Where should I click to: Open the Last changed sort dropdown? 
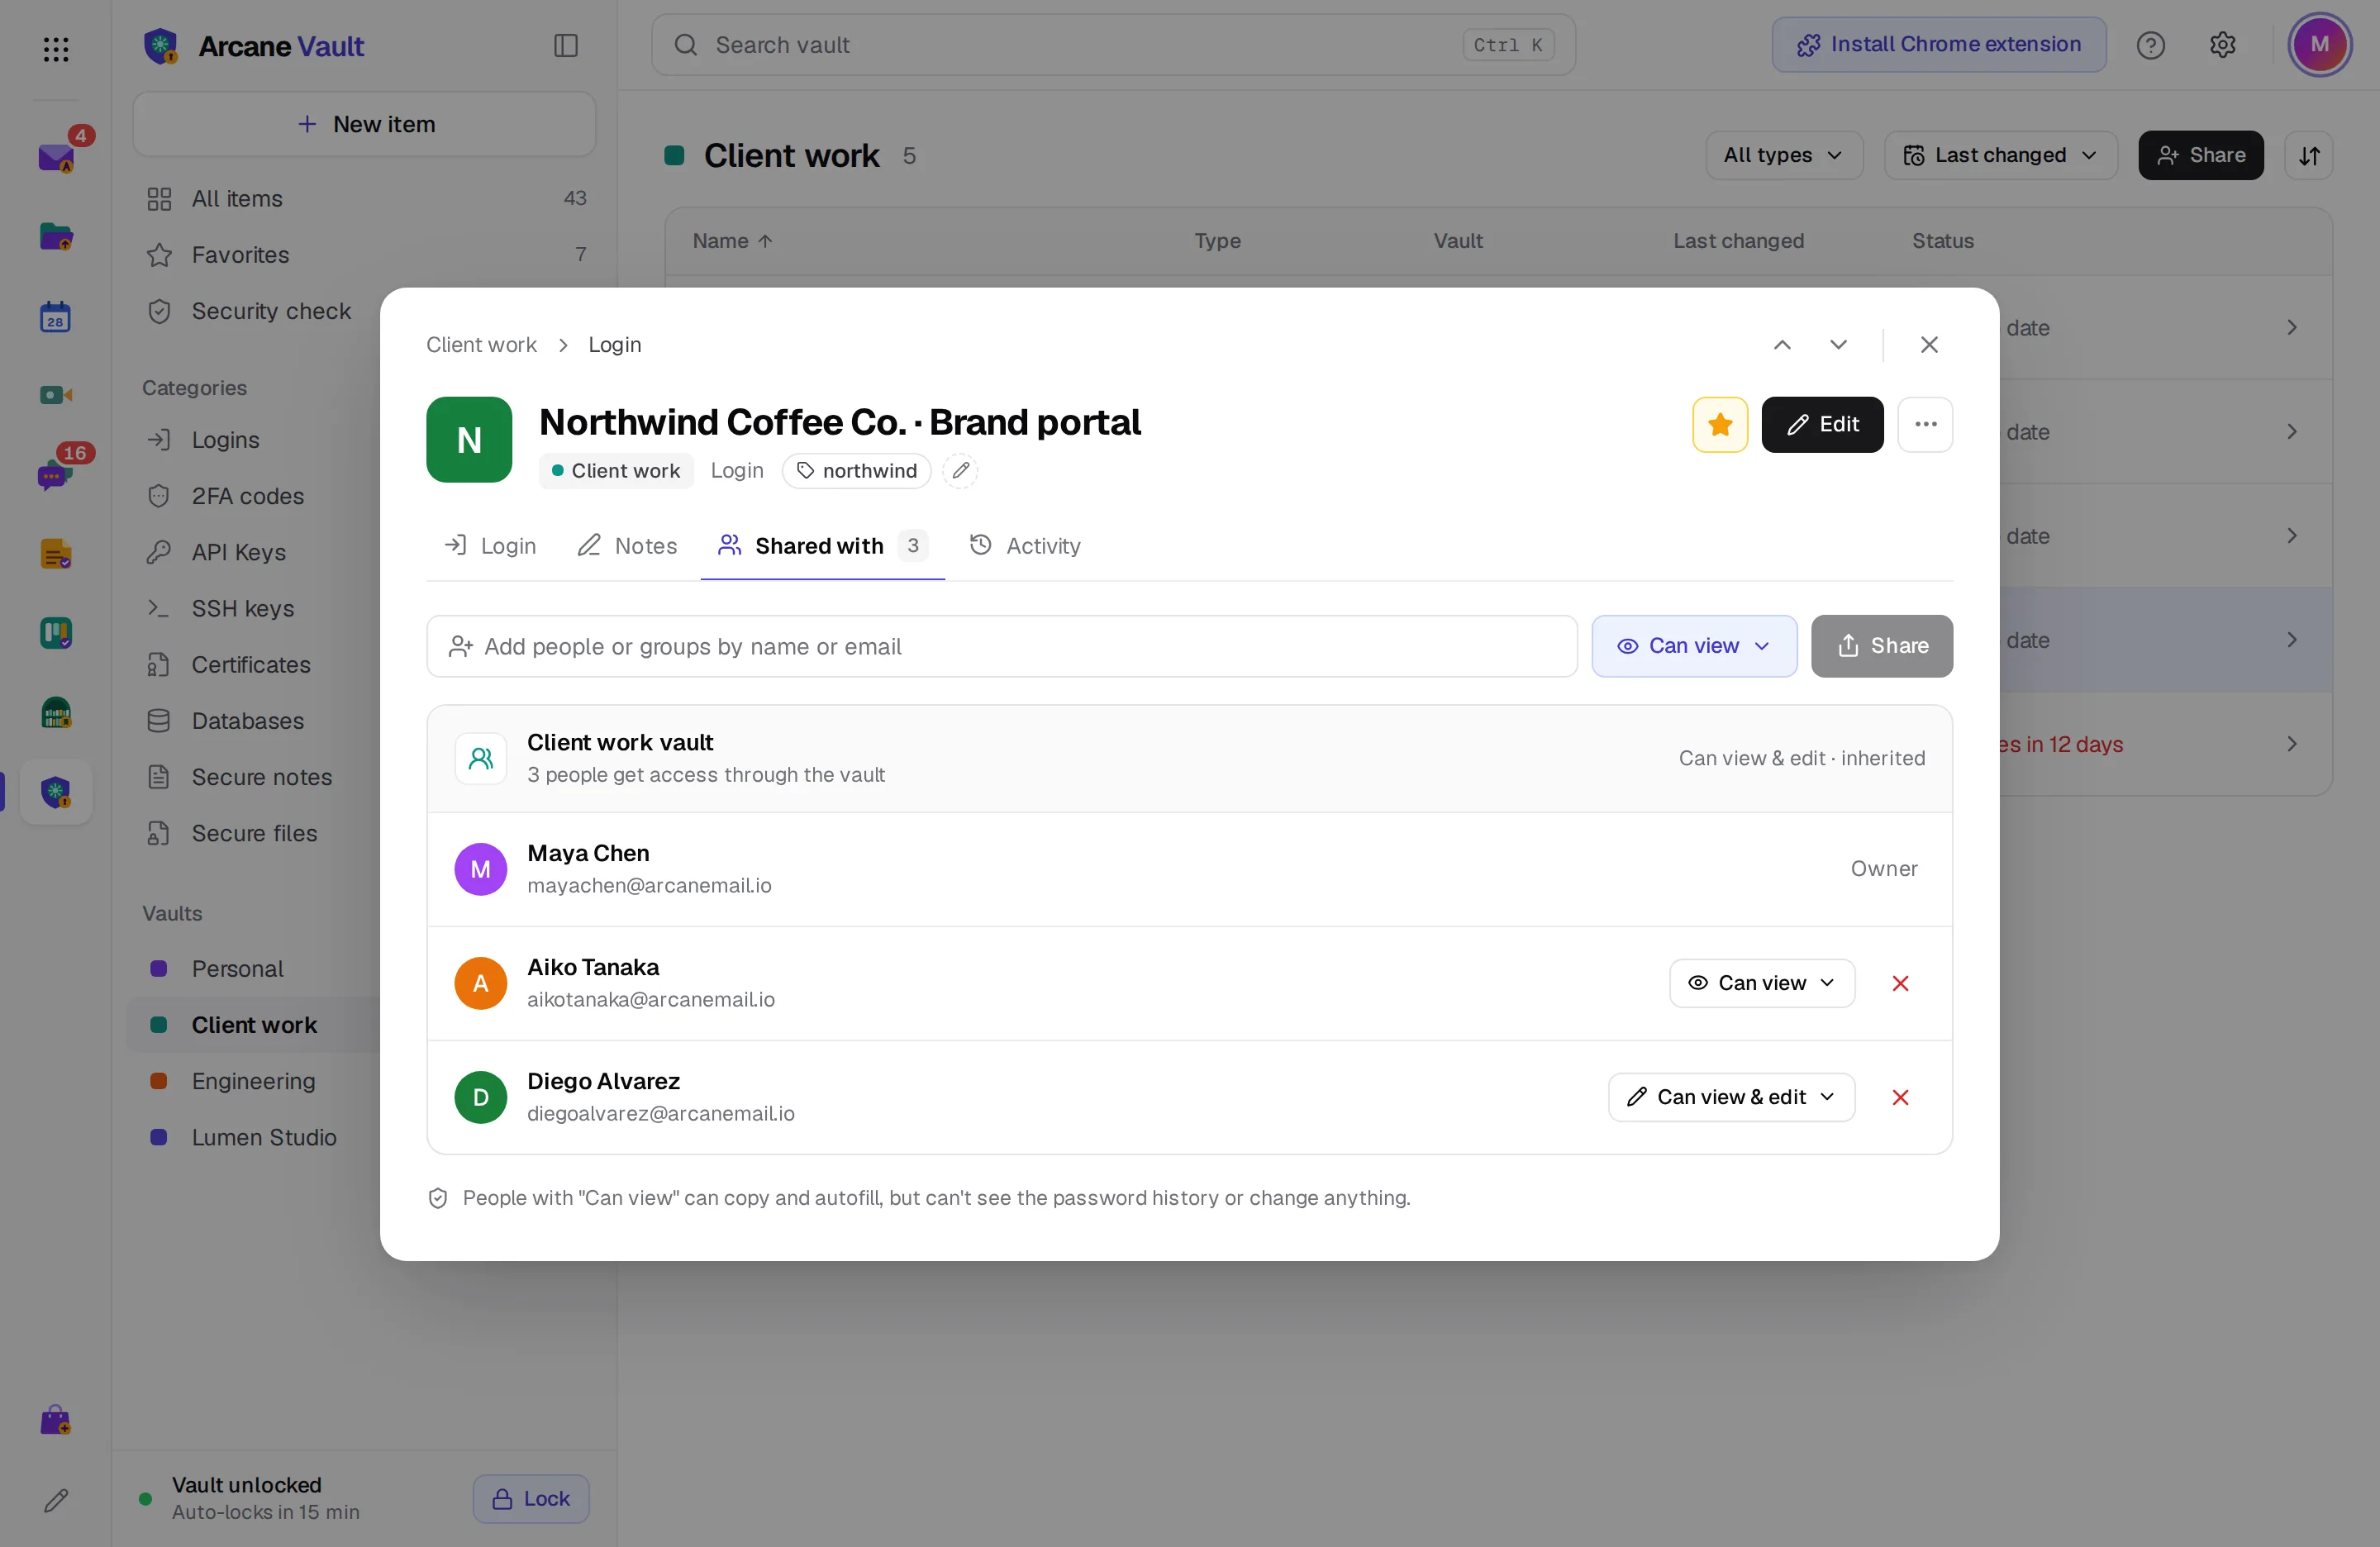pos(2000,156)
